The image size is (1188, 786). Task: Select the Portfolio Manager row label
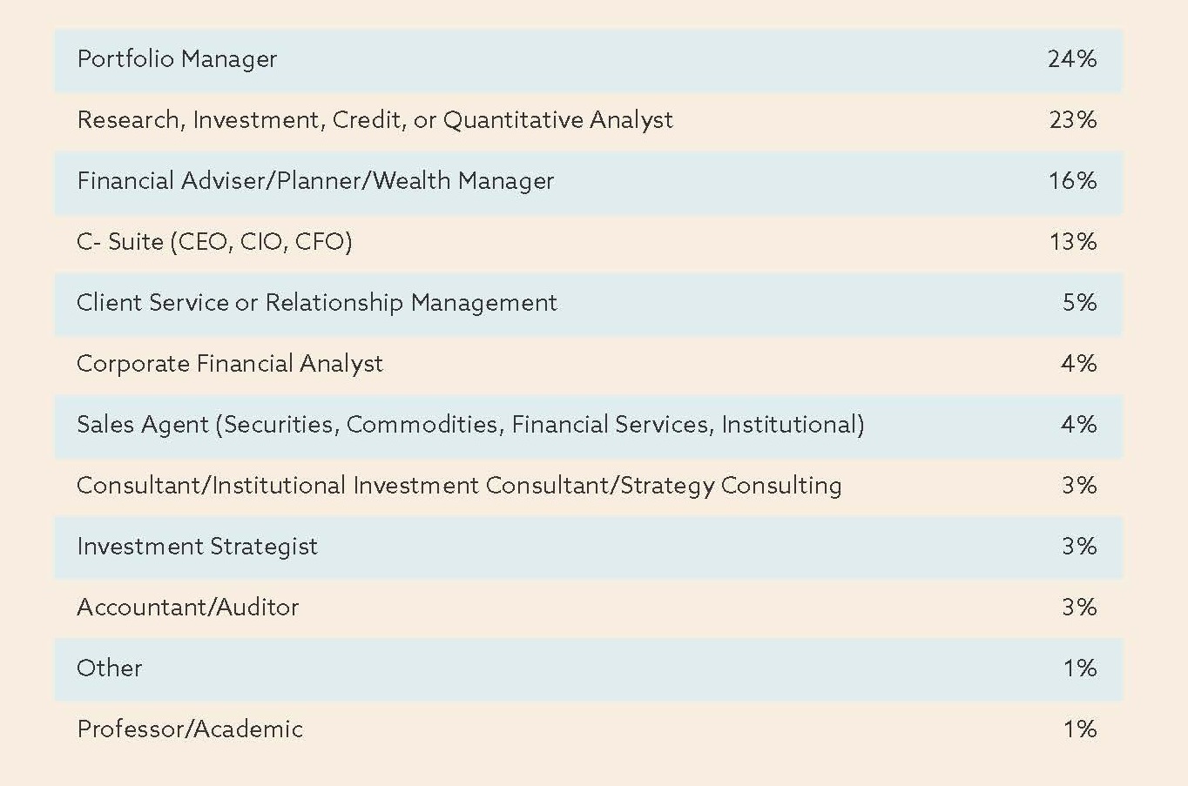[x=177, y=59]
